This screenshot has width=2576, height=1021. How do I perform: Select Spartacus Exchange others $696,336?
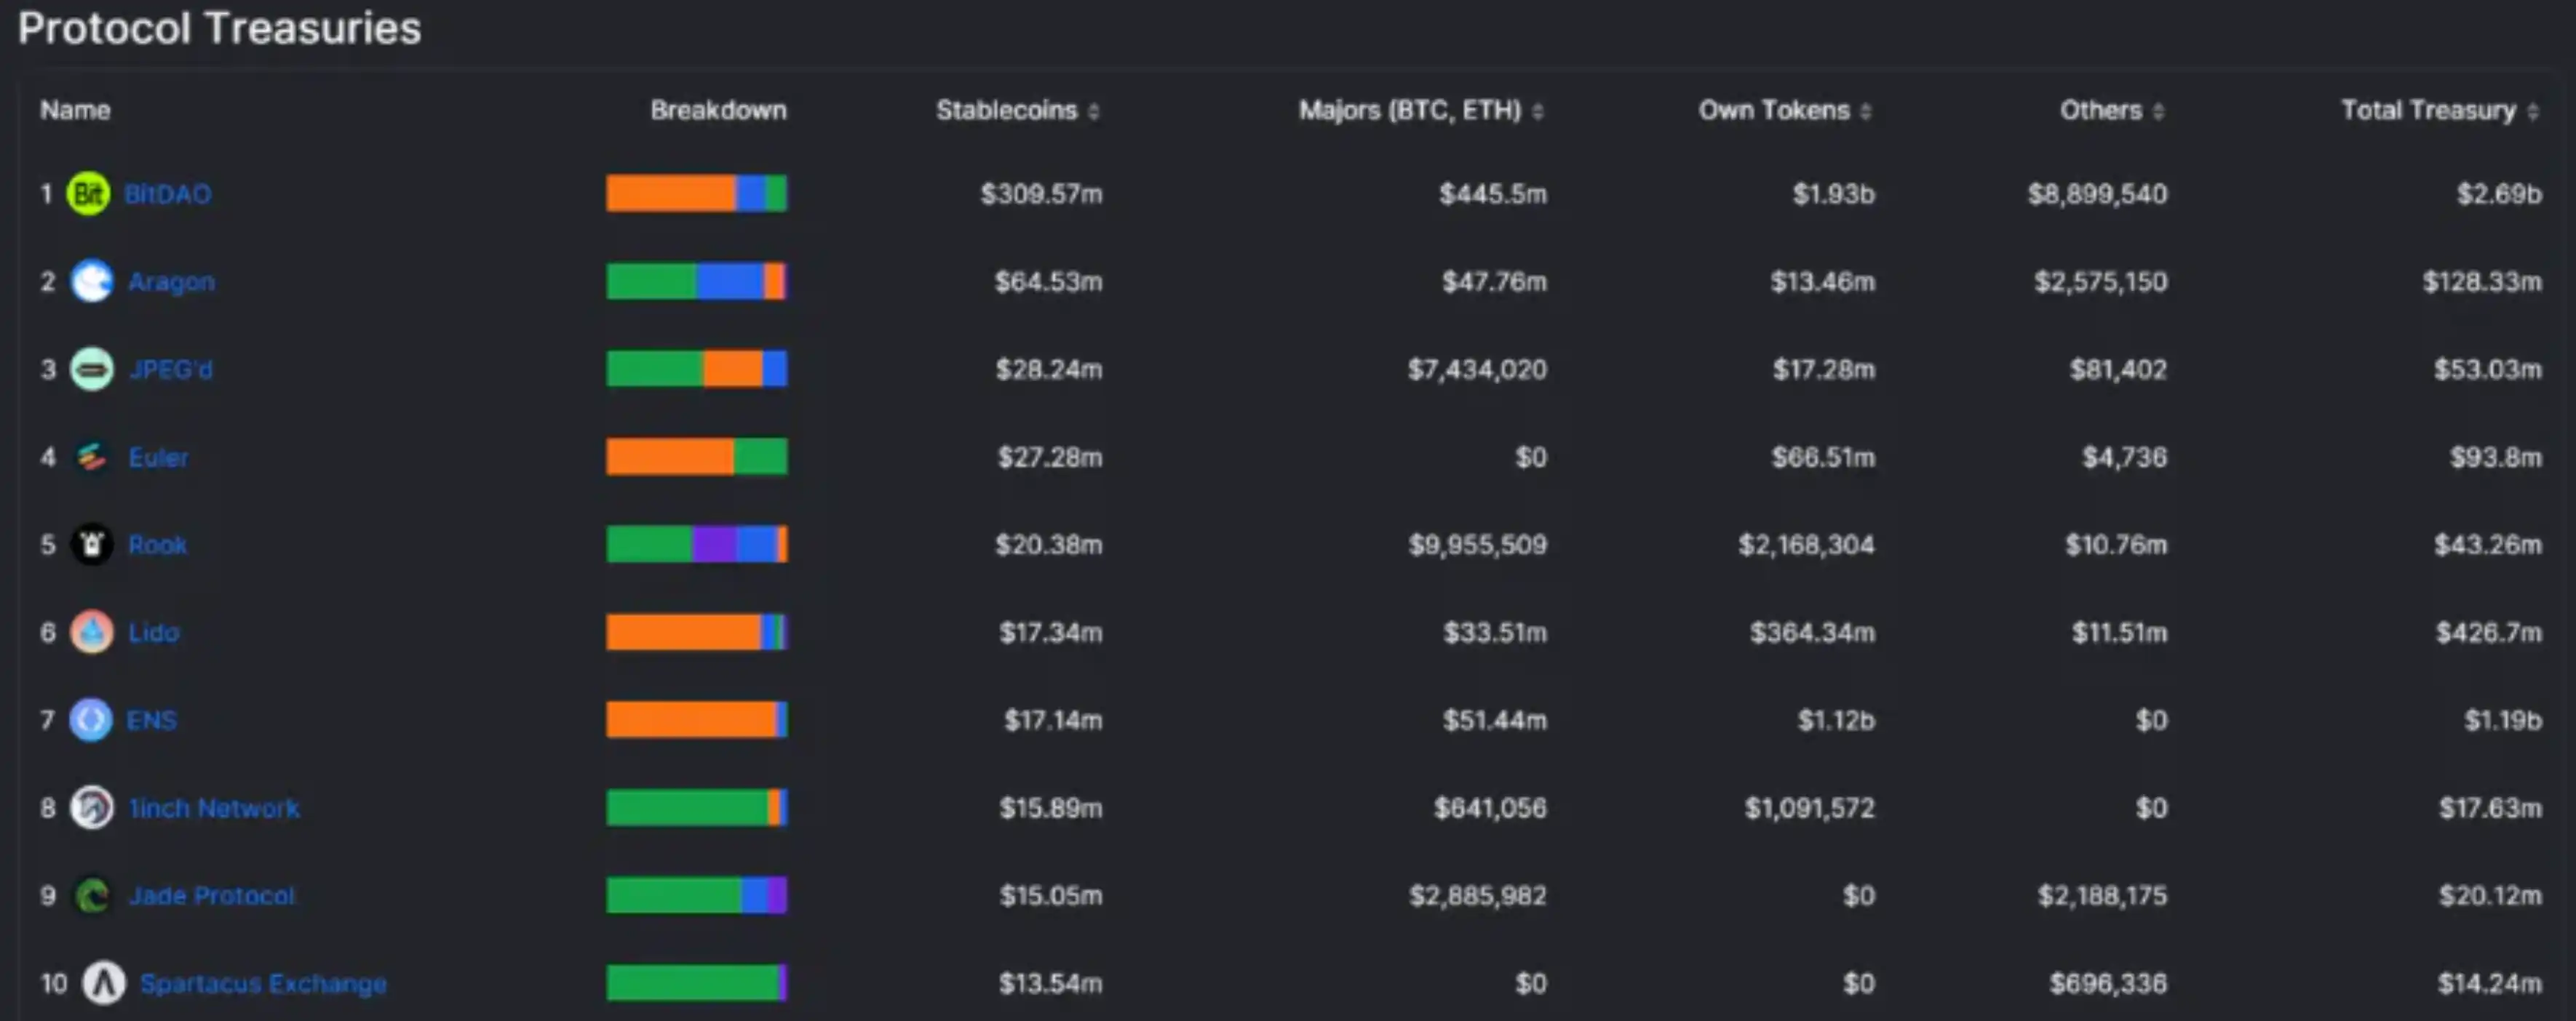pyautogui.click(x=2108, y=983)
